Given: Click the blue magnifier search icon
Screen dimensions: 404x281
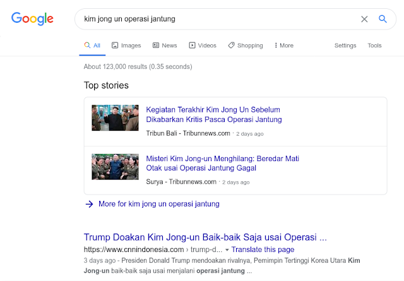Looking at the screenshot, I should tap(383, 19).
